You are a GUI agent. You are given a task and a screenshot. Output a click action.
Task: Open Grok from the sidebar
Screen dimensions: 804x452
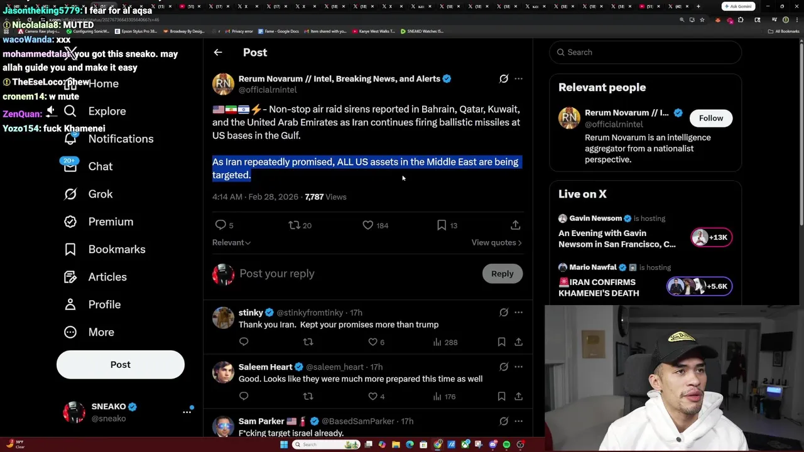click(89, 194)
